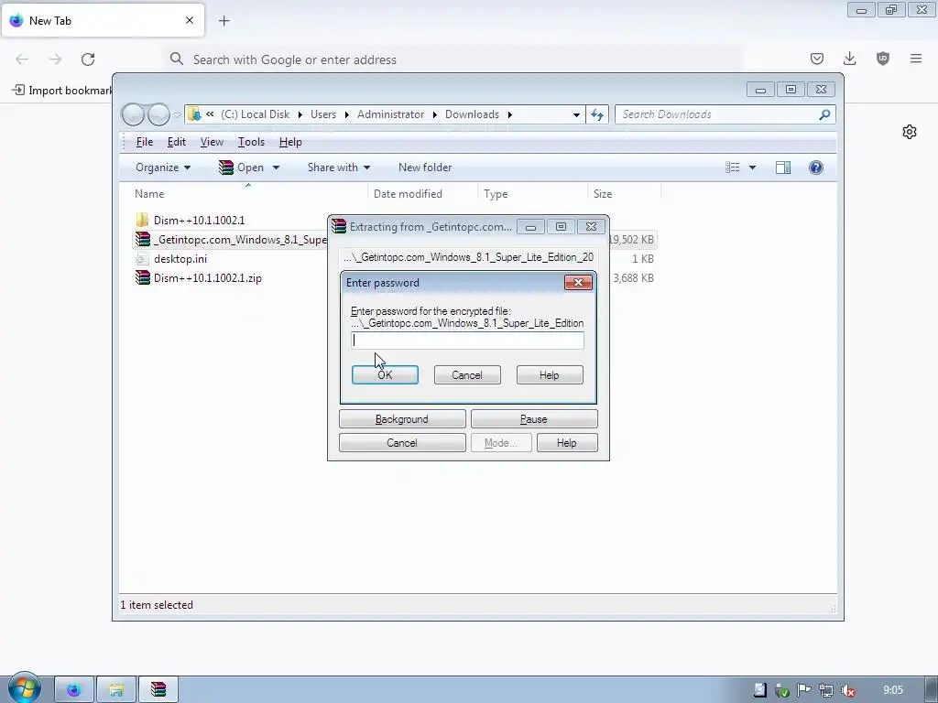Reload the page in Firefox
The image size is (938, 703).
pyautogui.click(x=88, y=59)
